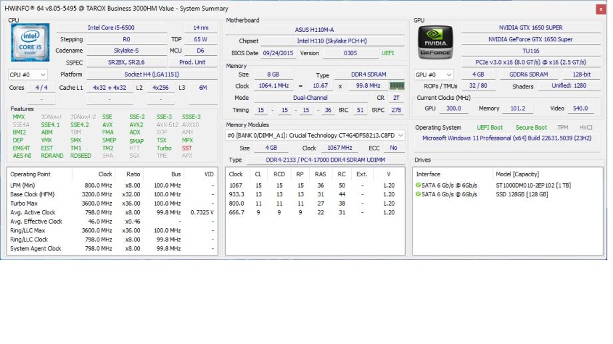Image resolution: width=613 pixels, height=344 pixels.
Task: Click the Interface column header in Drives
Action: 453,174
